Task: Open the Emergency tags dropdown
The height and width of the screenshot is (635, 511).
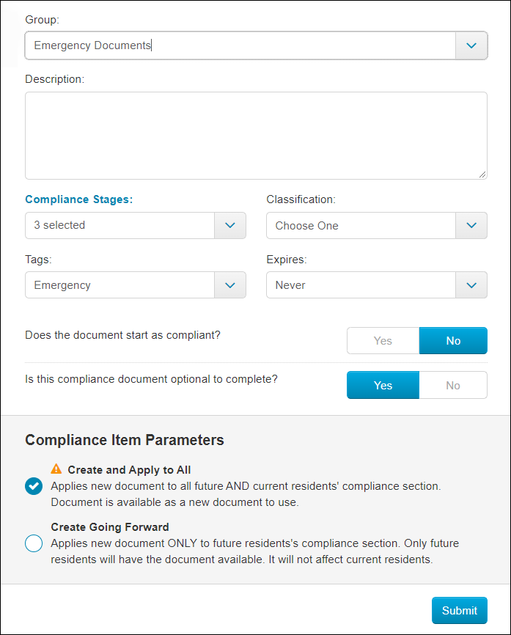Action: tap(120, 285)
